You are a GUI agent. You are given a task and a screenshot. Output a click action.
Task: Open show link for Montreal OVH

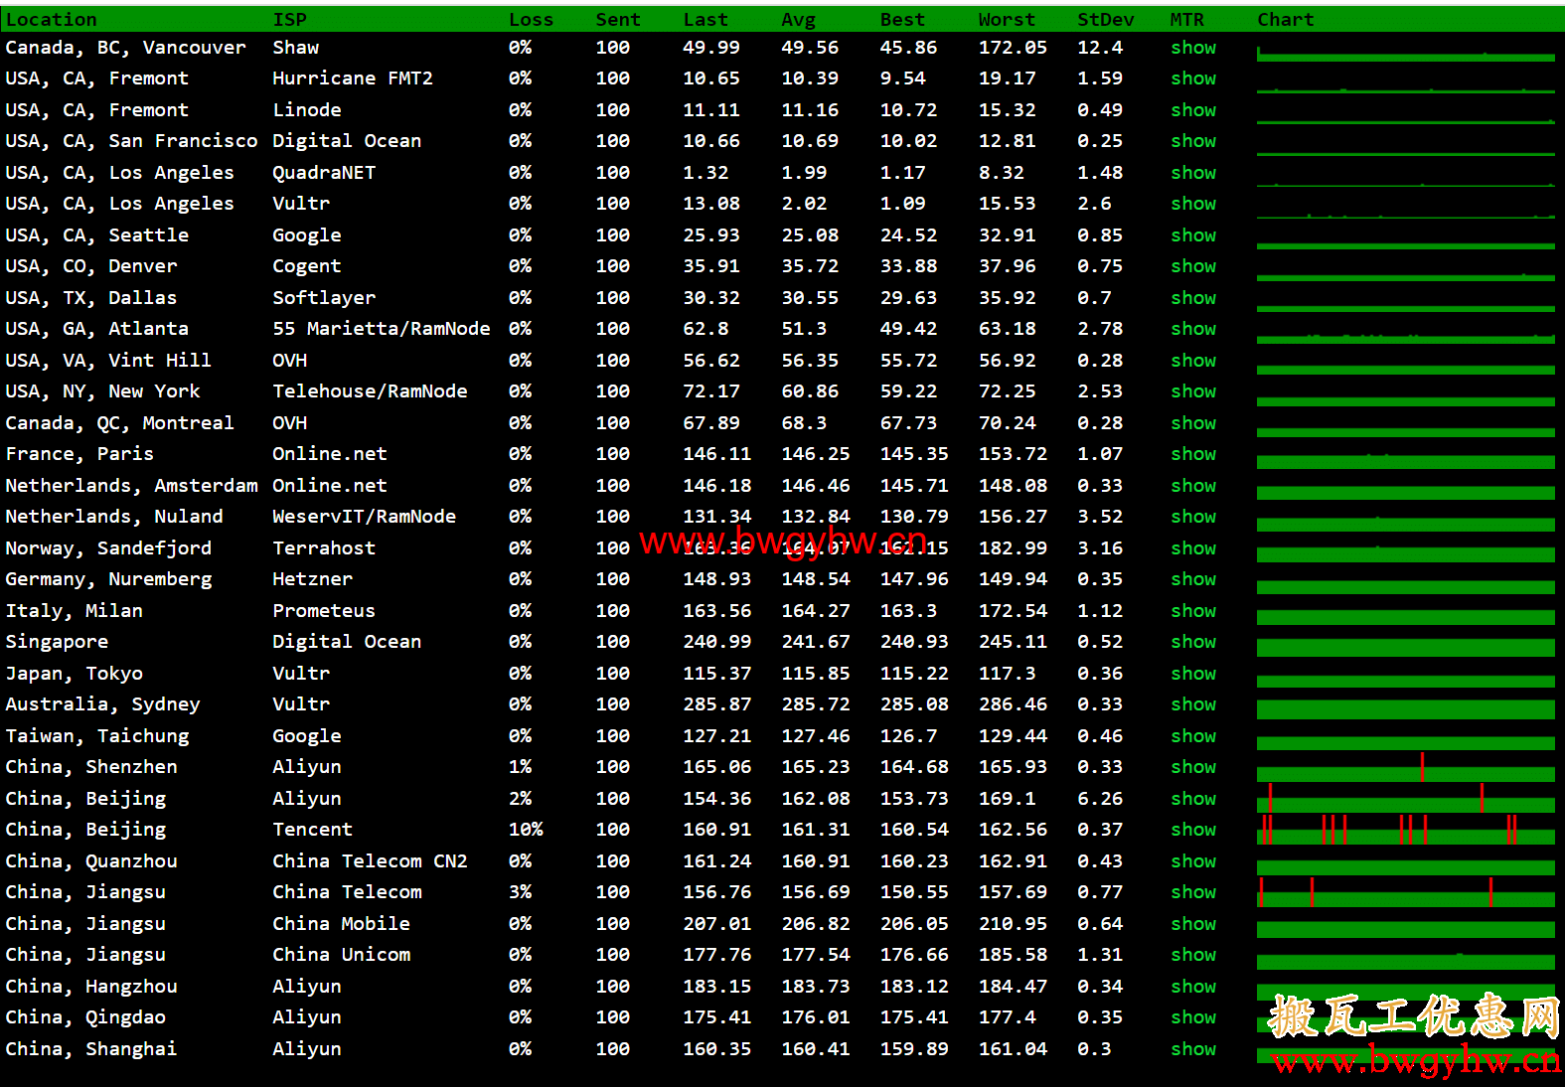(1193, 423)
